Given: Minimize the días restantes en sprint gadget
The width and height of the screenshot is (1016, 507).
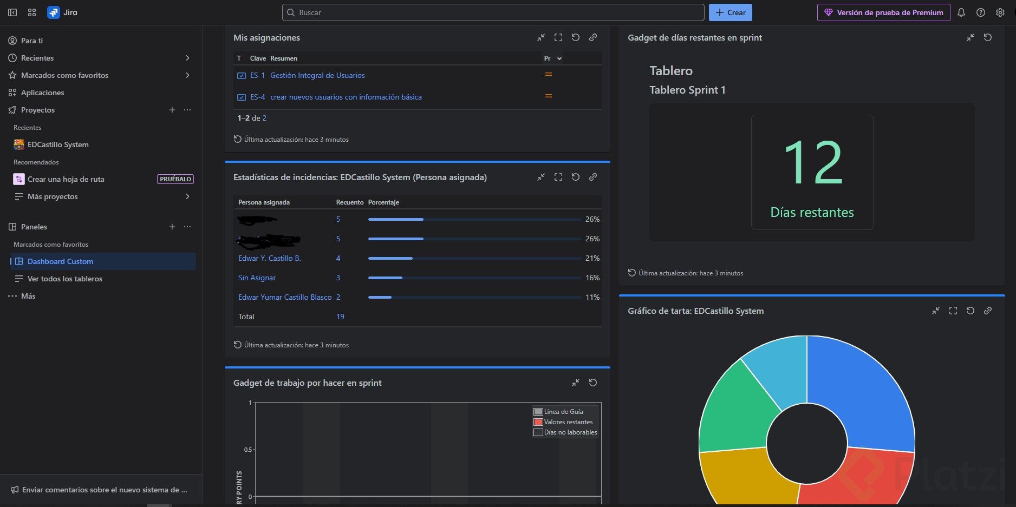Looking at the screenshot, I should 971,37.
